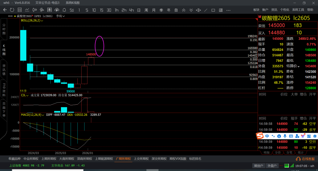Switch to weekly K-line (周)
The height and width of the screenshot is (171, 318).
click(146, 10)
